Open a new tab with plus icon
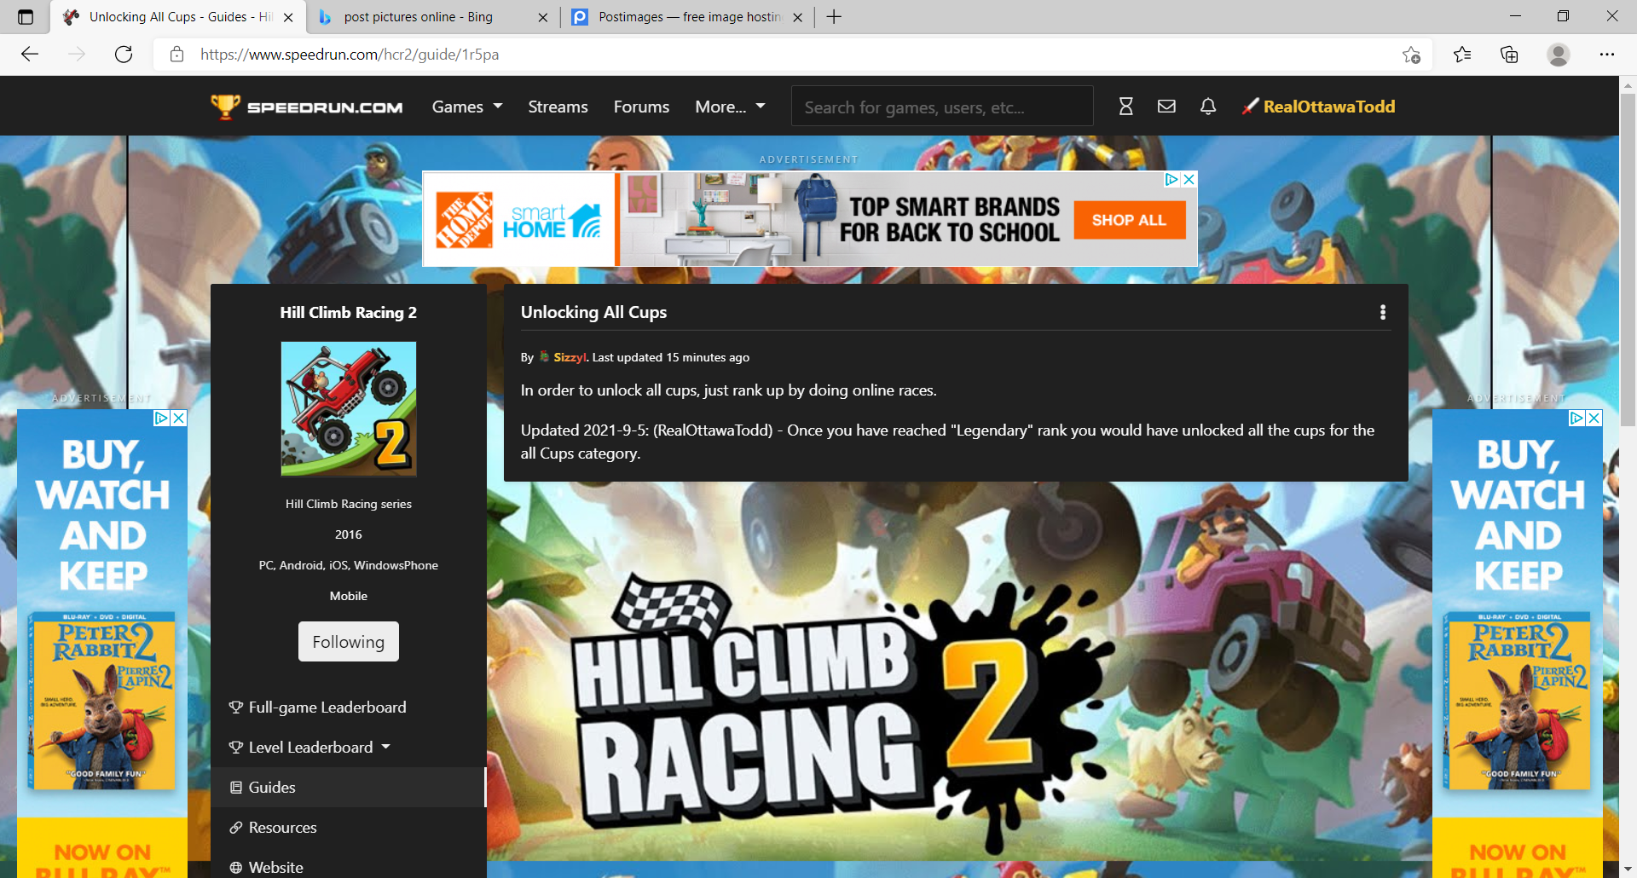The height and width of the screenshot is (878, 1637). click(x=834, y=17)
